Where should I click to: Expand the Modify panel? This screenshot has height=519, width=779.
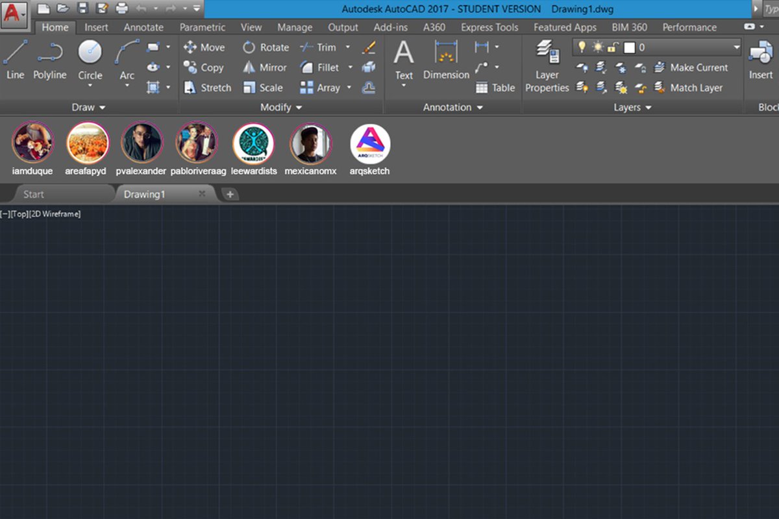pos(281,107)
